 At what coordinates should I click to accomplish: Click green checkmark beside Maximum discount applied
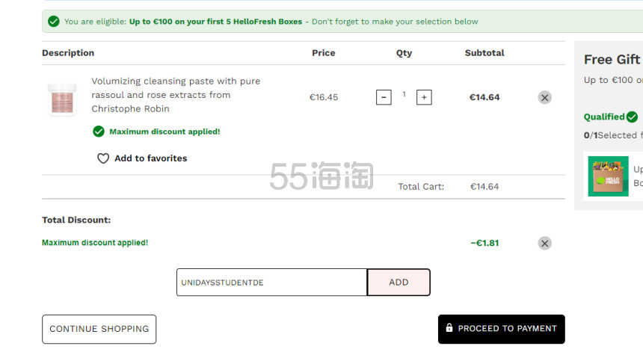click(99, 132)
